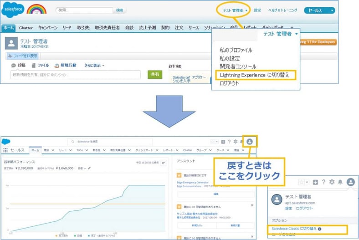Click ログアウト link in the Lightning user menu panel

[x=304, y=209]
